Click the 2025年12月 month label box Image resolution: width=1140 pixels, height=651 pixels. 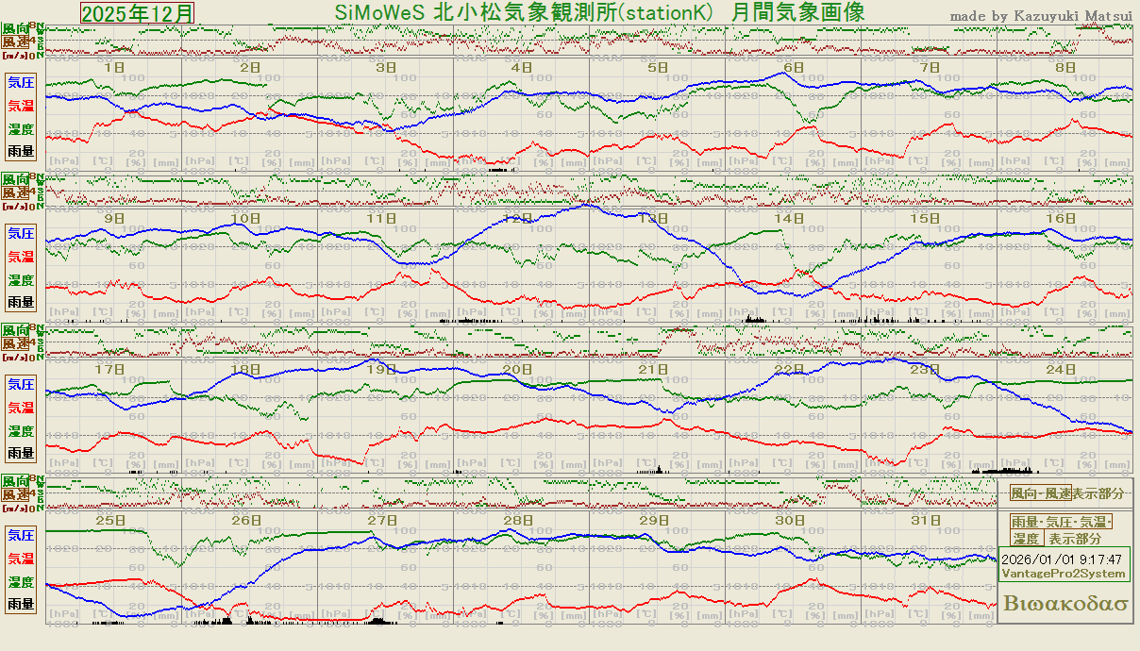138,13
